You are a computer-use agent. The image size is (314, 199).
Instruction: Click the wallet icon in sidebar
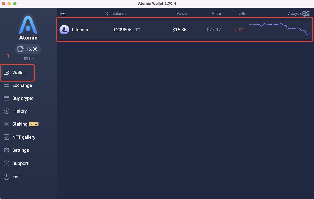[7, 73]
